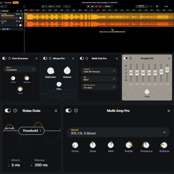
Task: Click the pan knob on second guitar track
Action: [x=20, y=25]
